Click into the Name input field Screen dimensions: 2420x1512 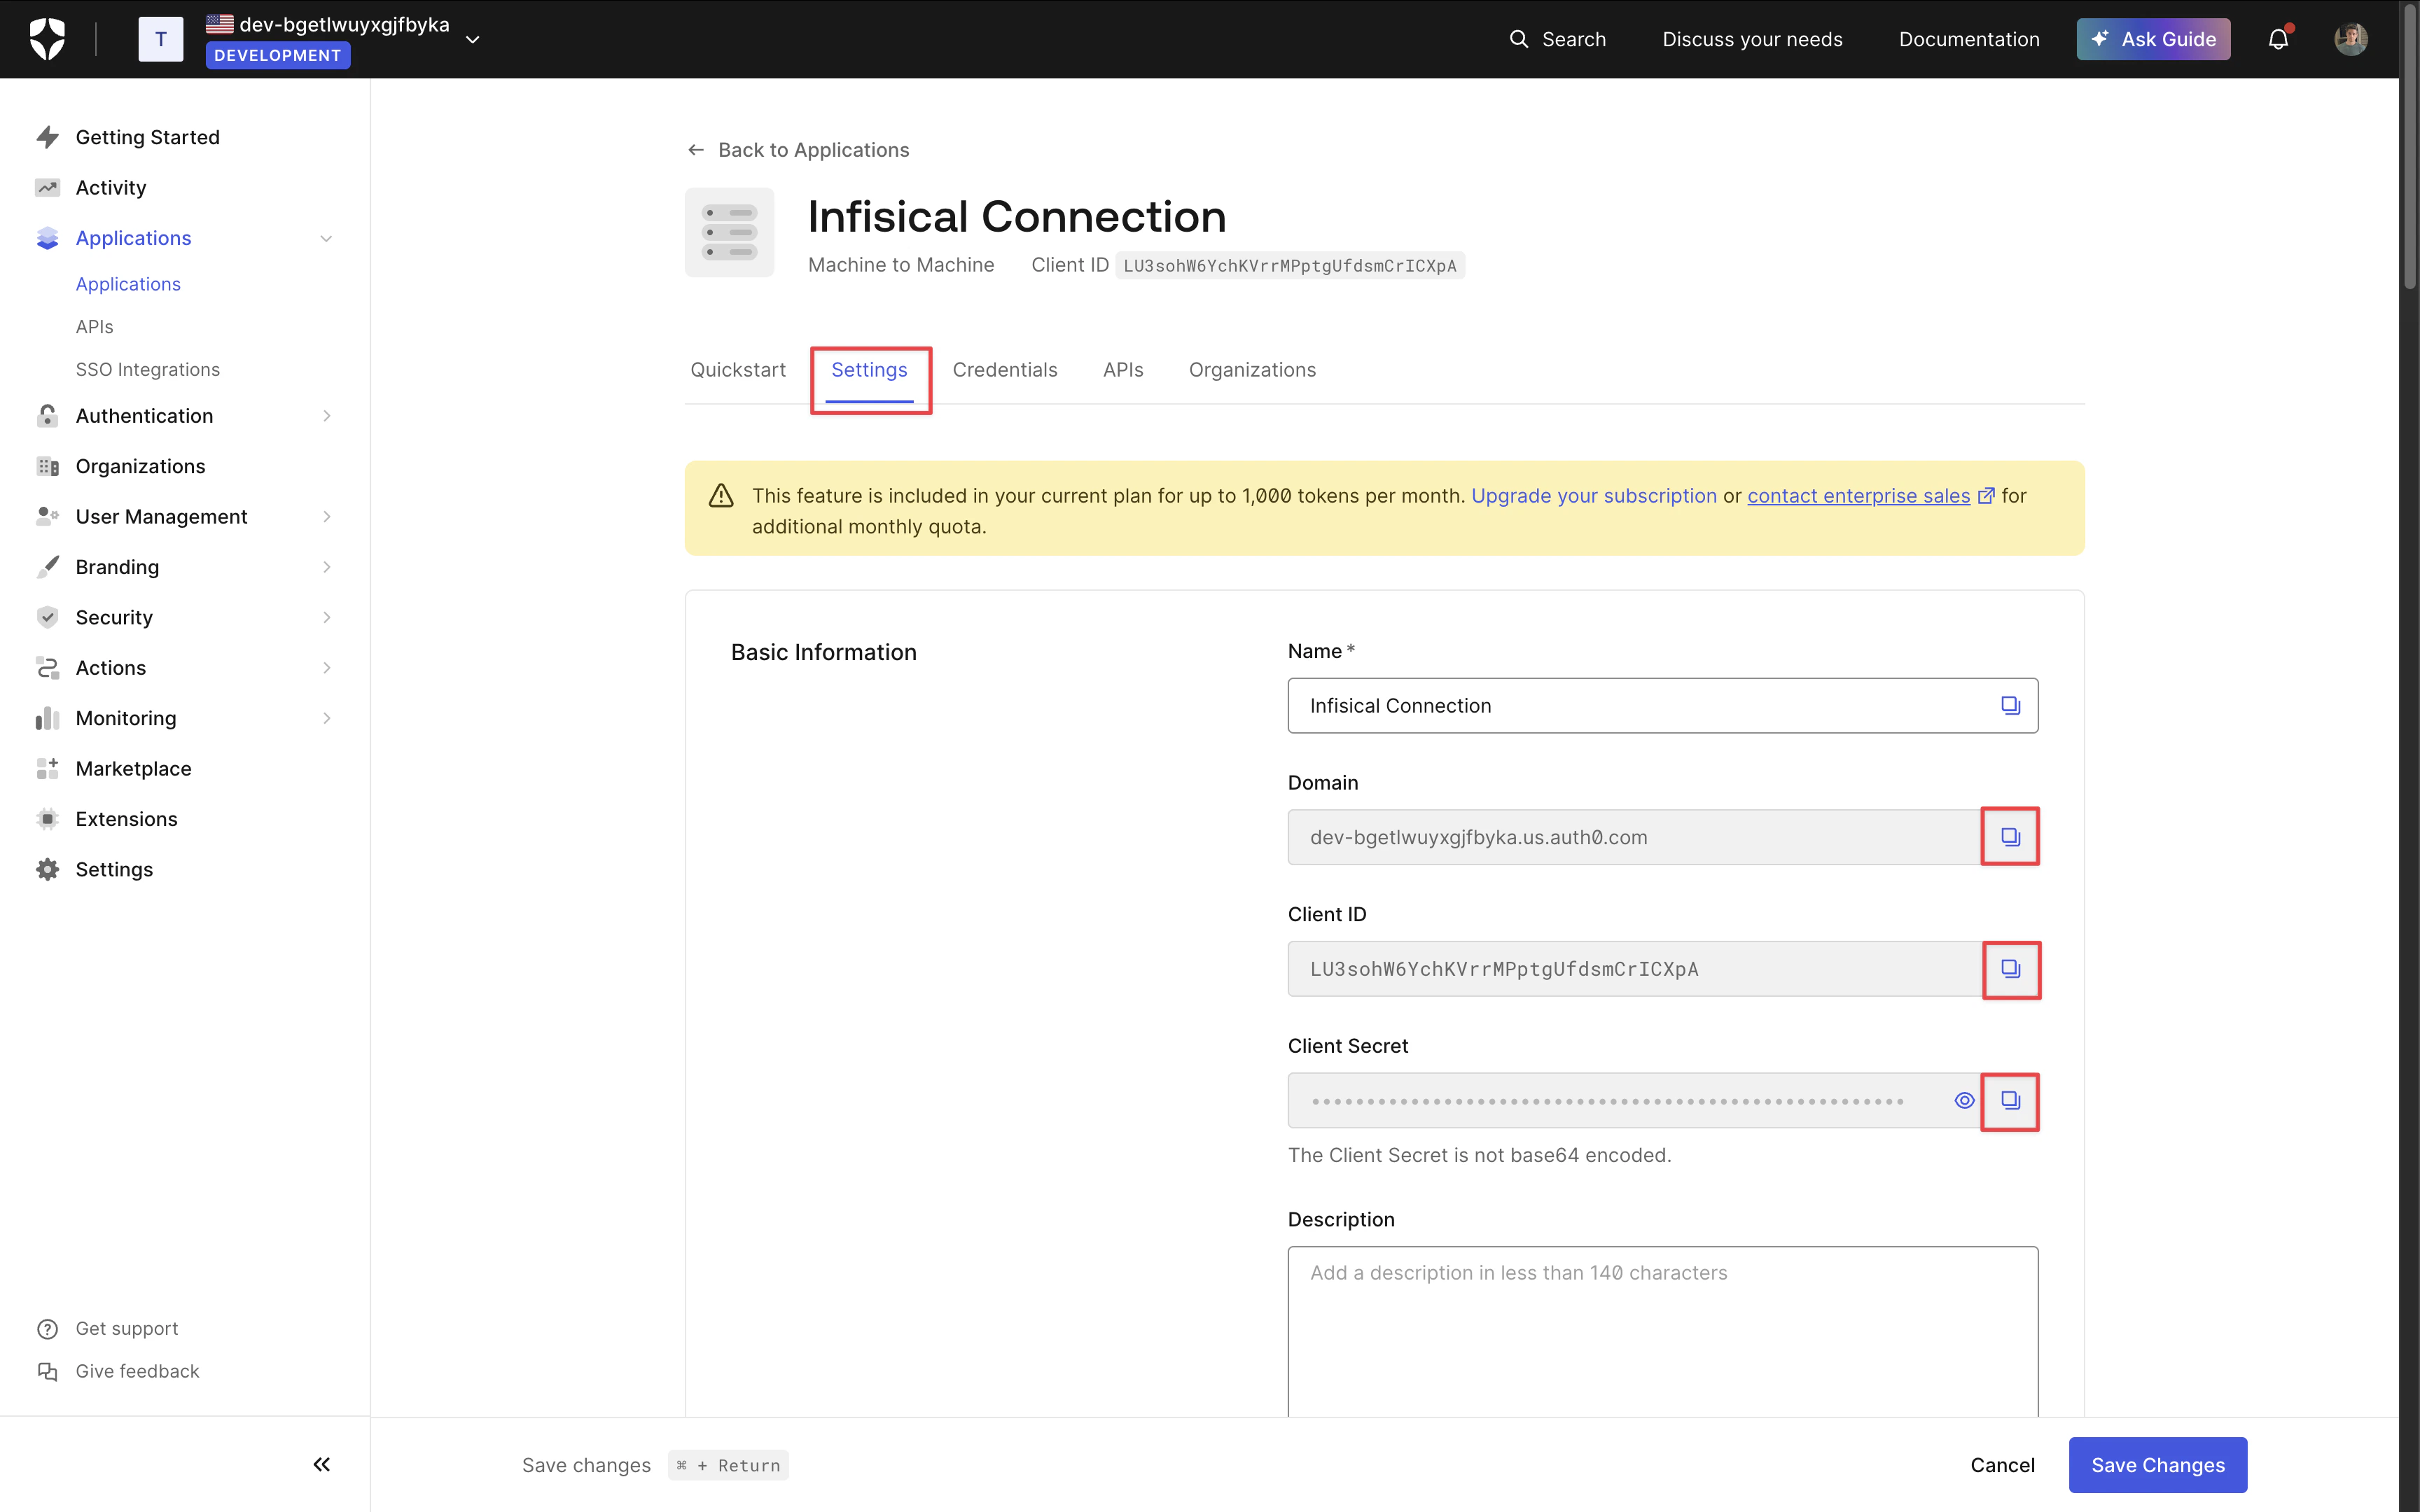pos(1662,706)
